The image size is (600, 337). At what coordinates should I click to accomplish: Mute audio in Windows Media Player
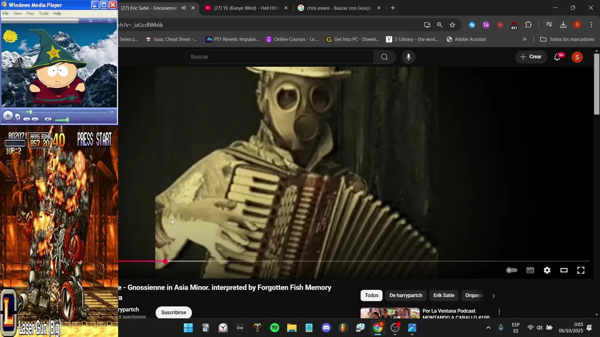(x=48, y=119)
